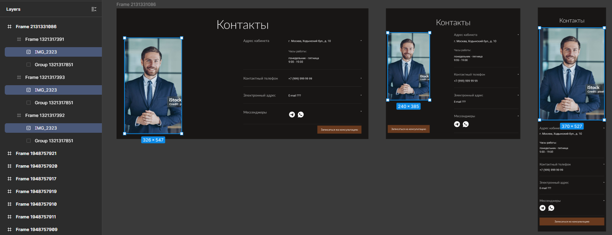The image size is (612, 235).
Task: Click Записаться на консультацию on the mobile frame
Action: pyautogui.click(x=572, y=222)
